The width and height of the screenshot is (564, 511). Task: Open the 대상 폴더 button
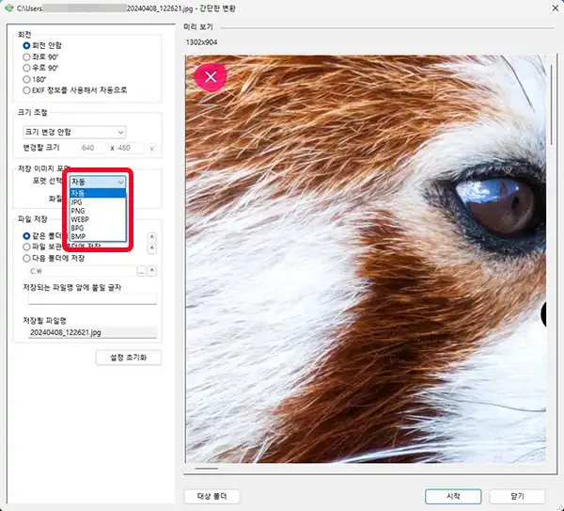(211, 496)
